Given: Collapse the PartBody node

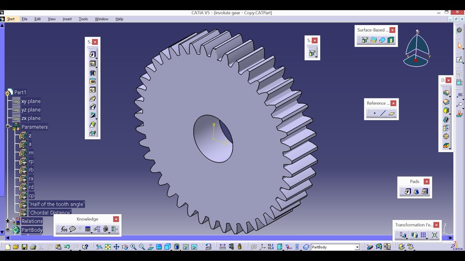Looking at the screenshot, I should pos(8,230).
